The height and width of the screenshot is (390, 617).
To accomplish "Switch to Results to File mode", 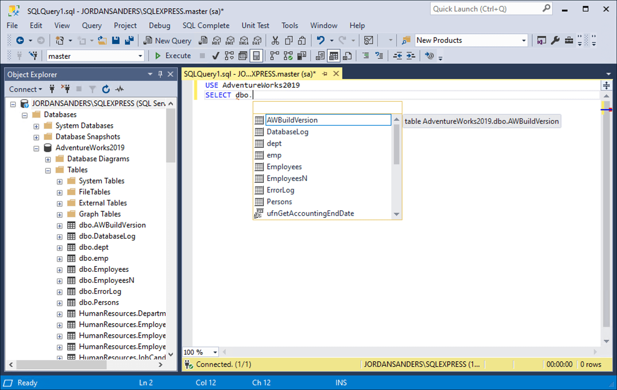I will coord(347,56).
